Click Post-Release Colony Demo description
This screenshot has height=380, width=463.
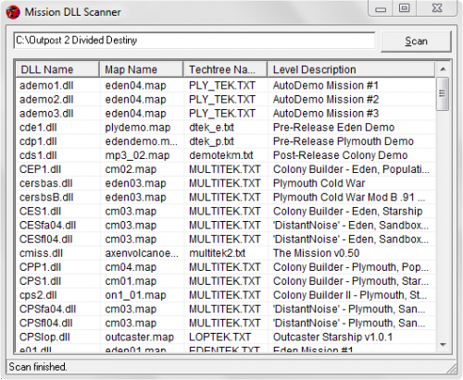341,155
